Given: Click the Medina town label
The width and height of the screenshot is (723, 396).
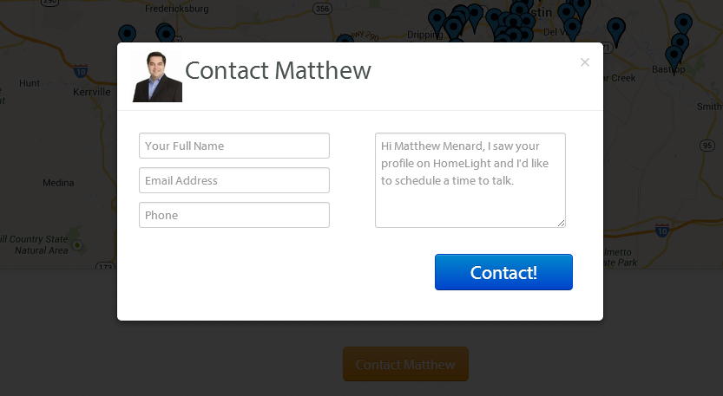Looking at the screenshot, I should (57, 183).
